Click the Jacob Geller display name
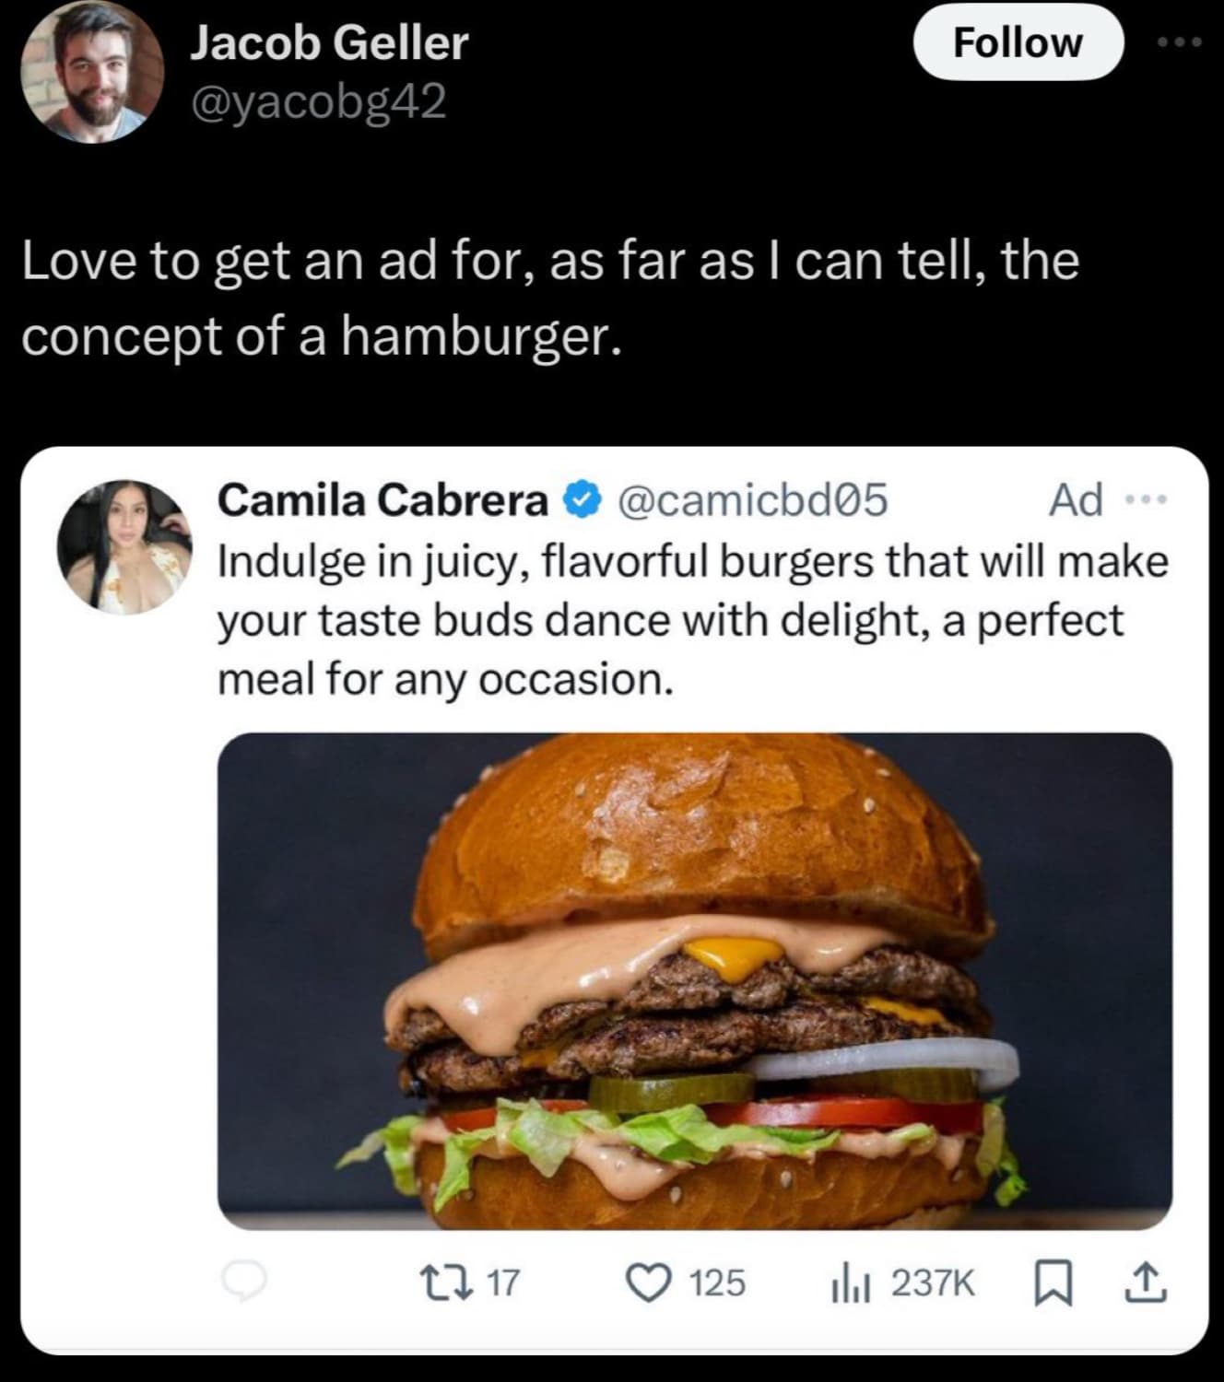 (329, 43)
